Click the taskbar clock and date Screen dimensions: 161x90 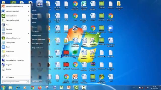(x=155, y=88)
